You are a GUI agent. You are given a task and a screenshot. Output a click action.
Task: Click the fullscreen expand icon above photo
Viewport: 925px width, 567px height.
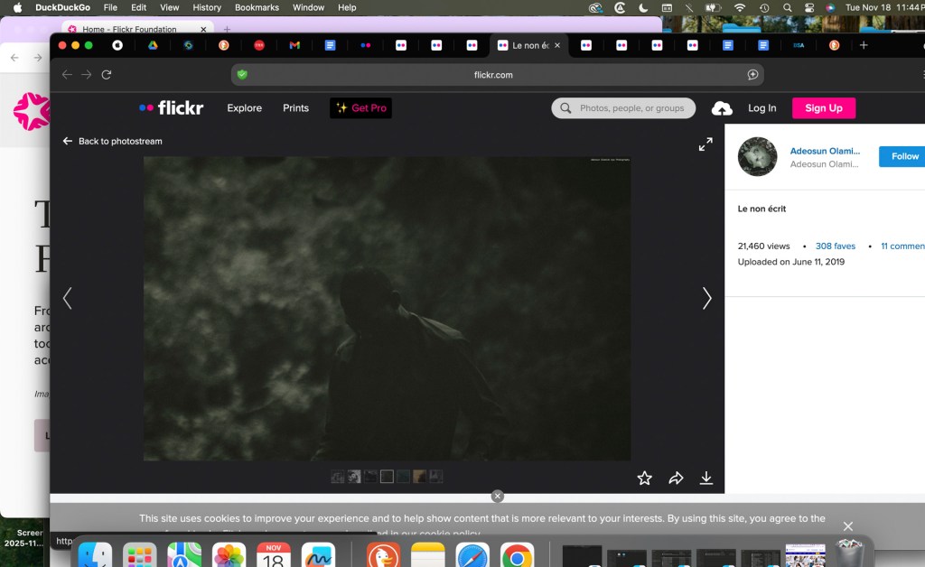point(705,144)
